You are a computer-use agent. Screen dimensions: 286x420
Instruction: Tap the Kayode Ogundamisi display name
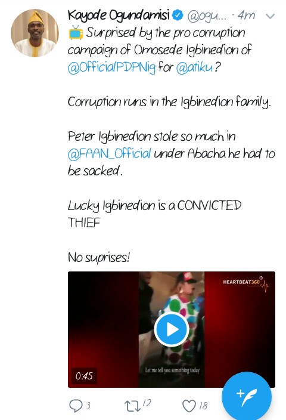(119, 16)
